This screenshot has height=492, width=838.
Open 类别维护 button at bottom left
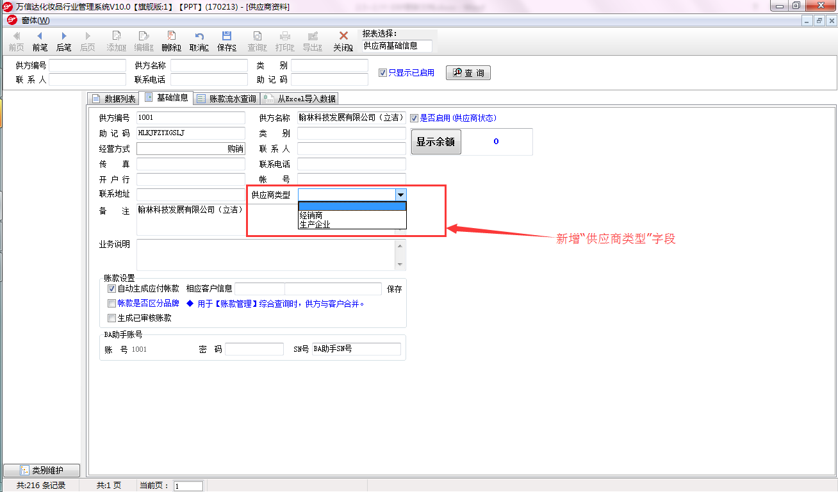click(x=42, y=470)
